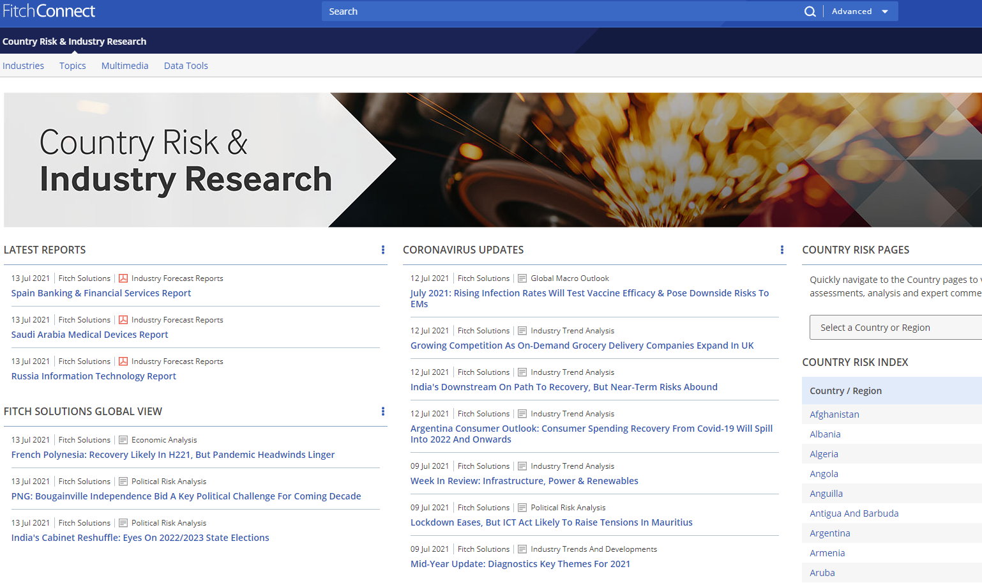Image resolution: width=982 pixels, height=585 pixels.
Task: Click article icon for India's Downstream article
Action: click(522, 372)
